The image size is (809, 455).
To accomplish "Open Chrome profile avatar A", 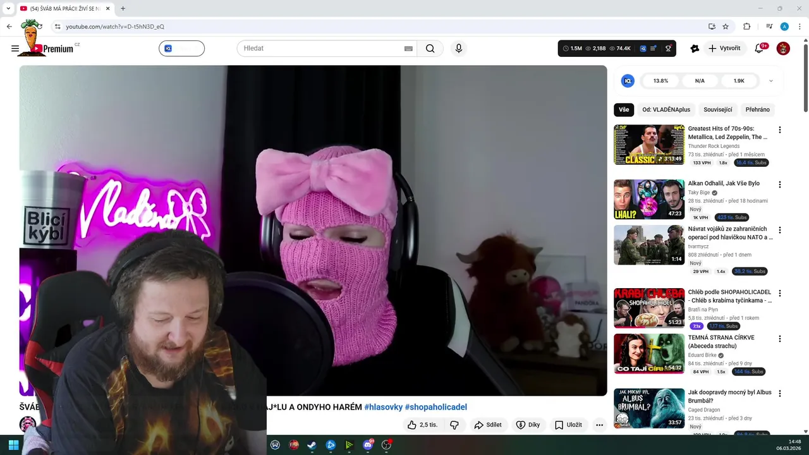I will [784, 27].
